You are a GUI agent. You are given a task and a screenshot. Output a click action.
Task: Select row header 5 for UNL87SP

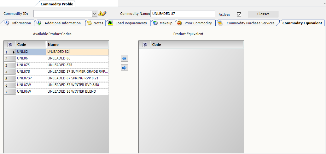[9, 79]
